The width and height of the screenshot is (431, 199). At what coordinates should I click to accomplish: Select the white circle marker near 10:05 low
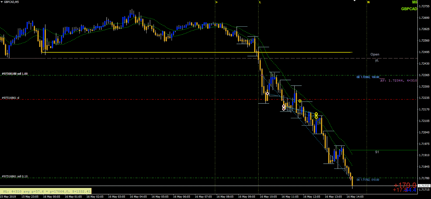click(267, 94)
